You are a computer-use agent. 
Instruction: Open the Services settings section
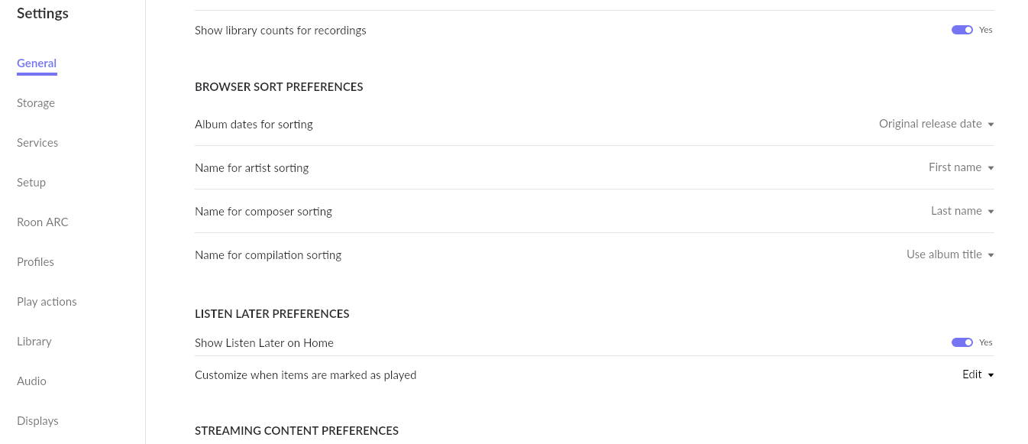37,143
